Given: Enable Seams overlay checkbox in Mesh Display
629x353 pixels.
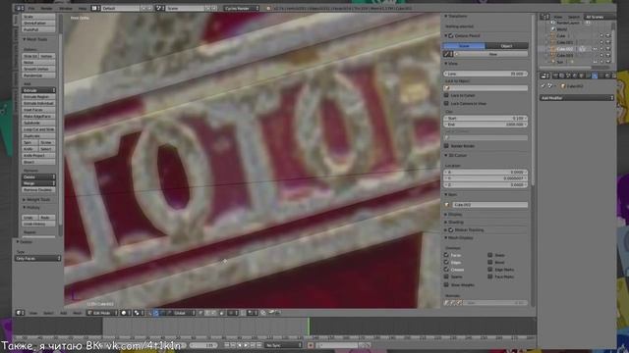Looking at the screenshot, I should [x=446, y=277].
